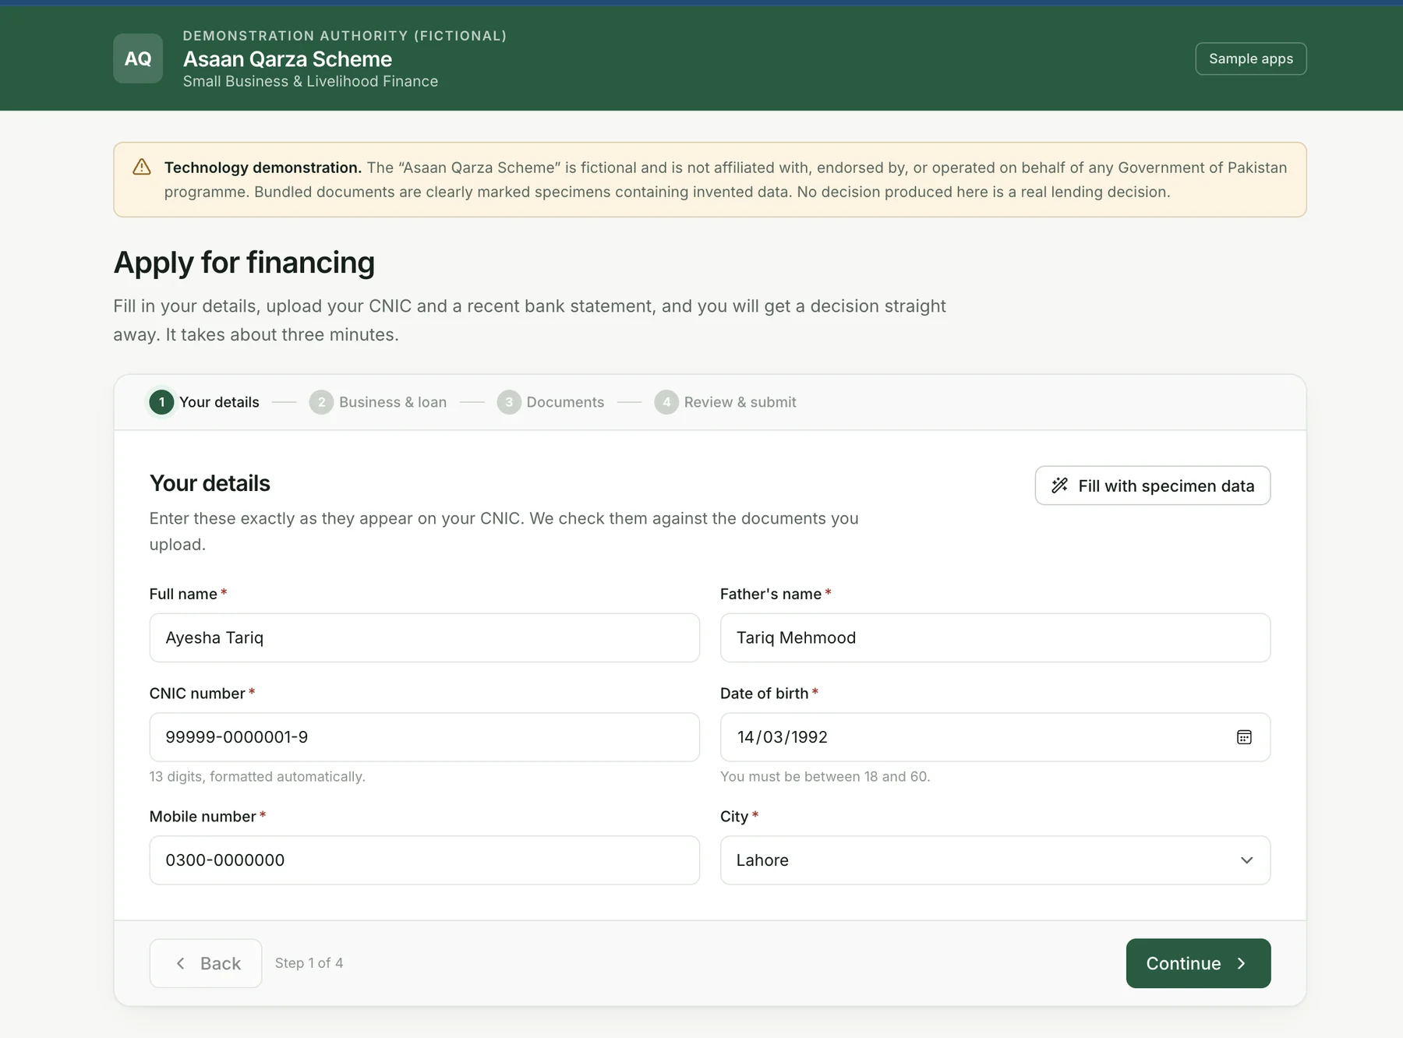The height and width of the screenshot is (1038, 1403).
Task: Click the warning triangle icon in the banner
Action: point(142,167)
